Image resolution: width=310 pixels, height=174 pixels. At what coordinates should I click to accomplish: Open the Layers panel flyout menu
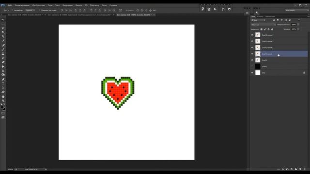click(x=308, y=16)
